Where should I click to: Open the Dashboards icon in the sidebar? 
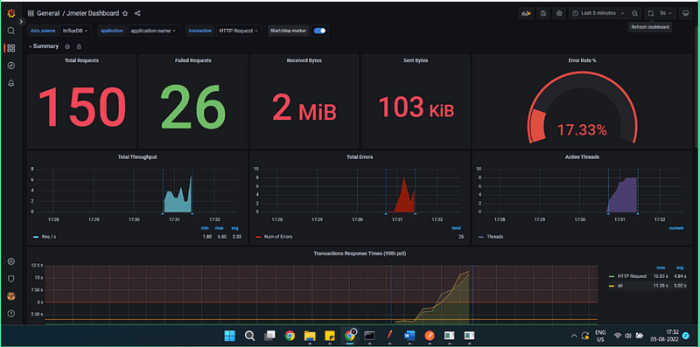point(11,48)
